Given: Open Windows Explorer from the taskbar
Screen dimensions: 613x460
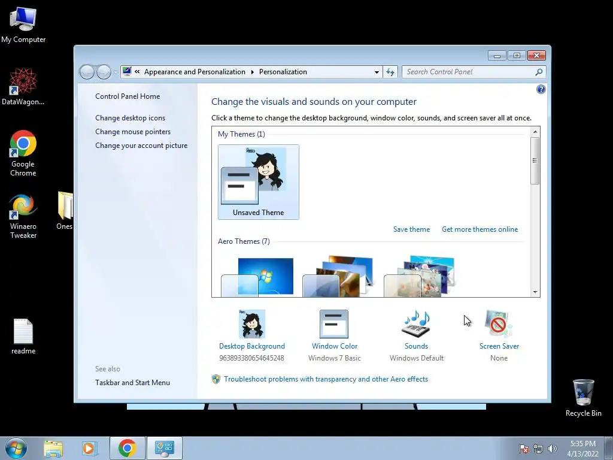Looking at the screenshot, I should point(53,448).
